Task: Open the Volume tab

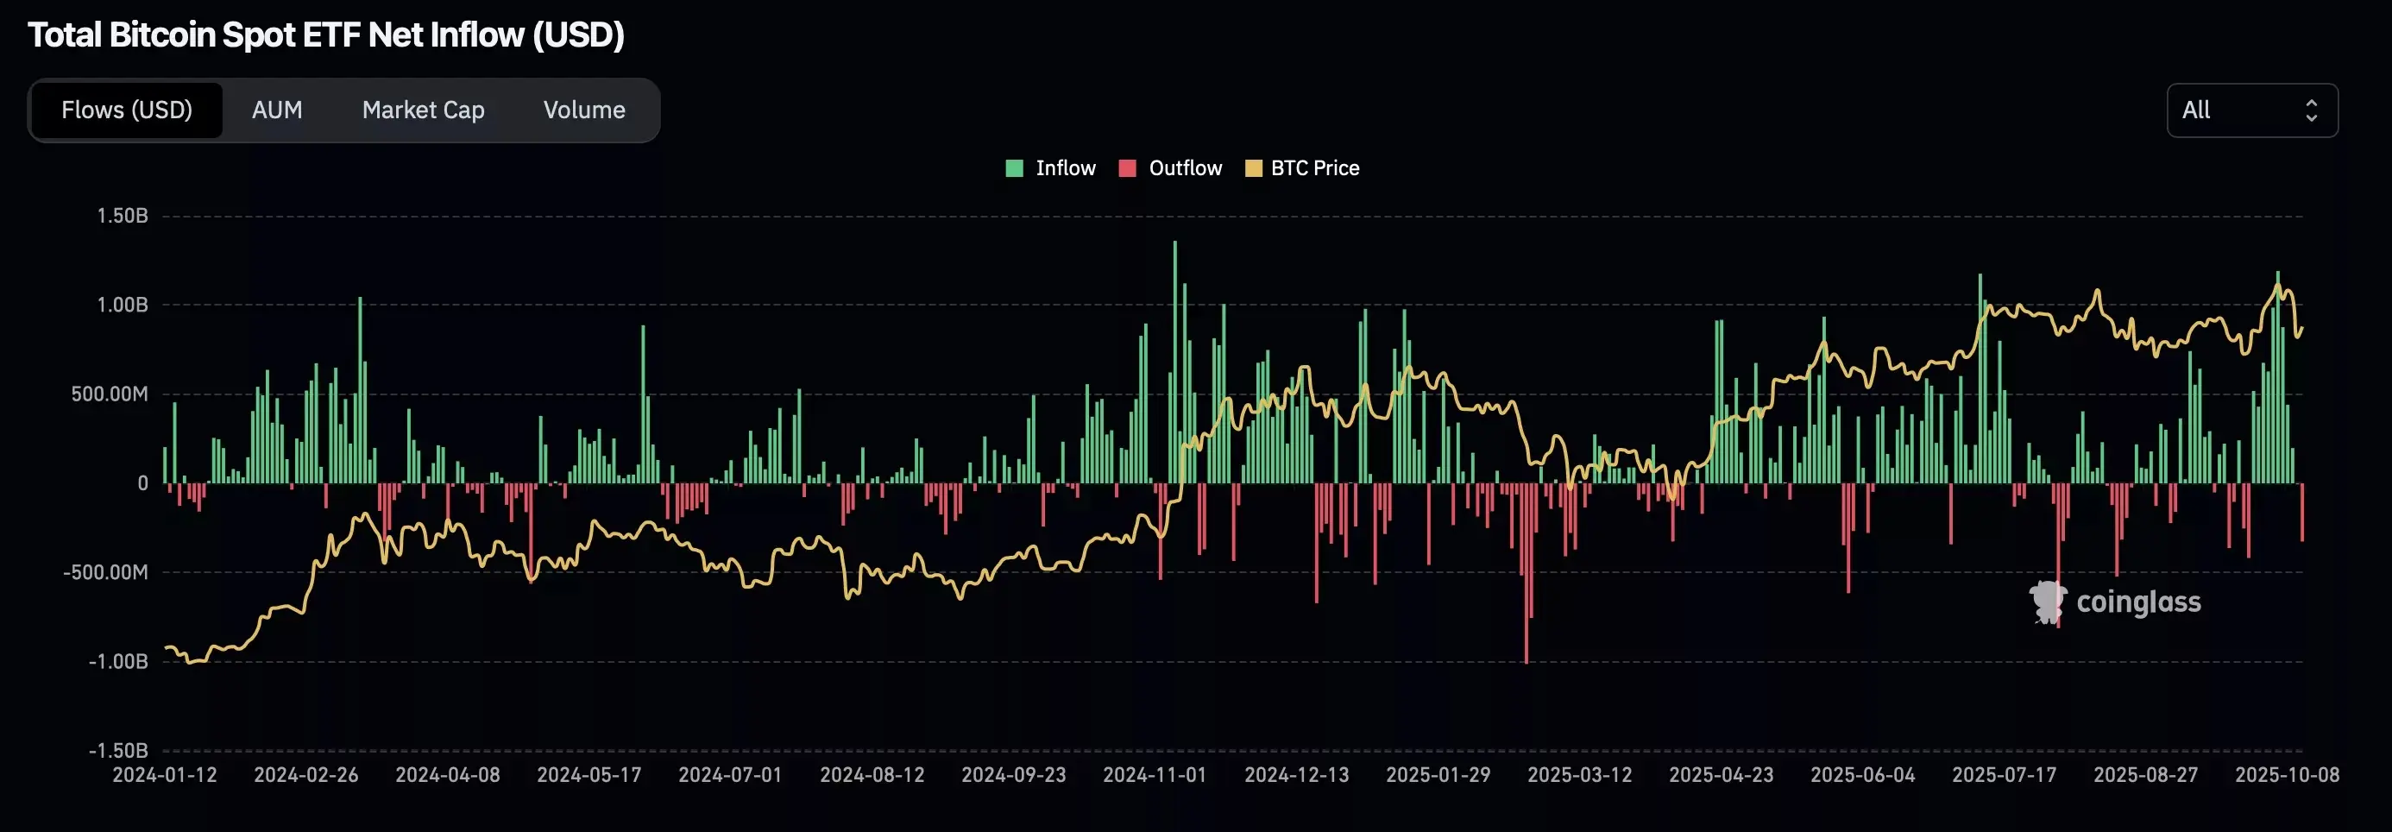Action: pyautogui.click(x=584, y=110)
